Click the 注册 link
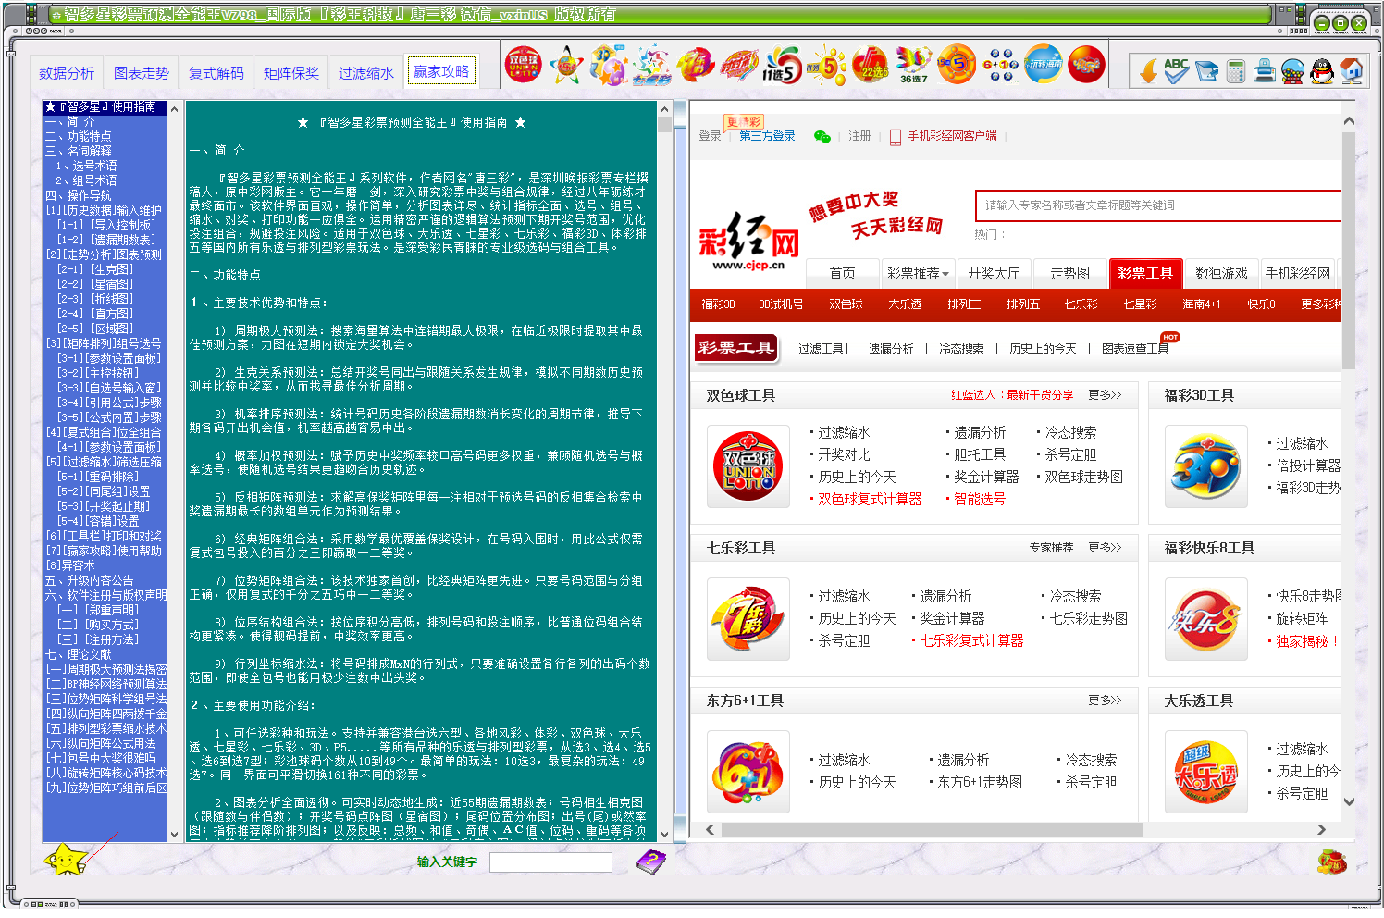Image resolution: width=1384 pixels, height=918 pixels. pyautogui.click(x=859, y=136)
